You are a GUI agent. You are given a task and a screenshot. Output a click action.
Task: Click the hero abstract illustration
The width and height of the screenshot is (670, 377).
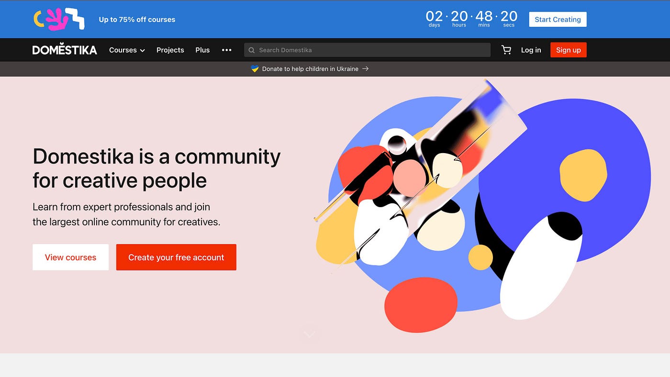482,206
